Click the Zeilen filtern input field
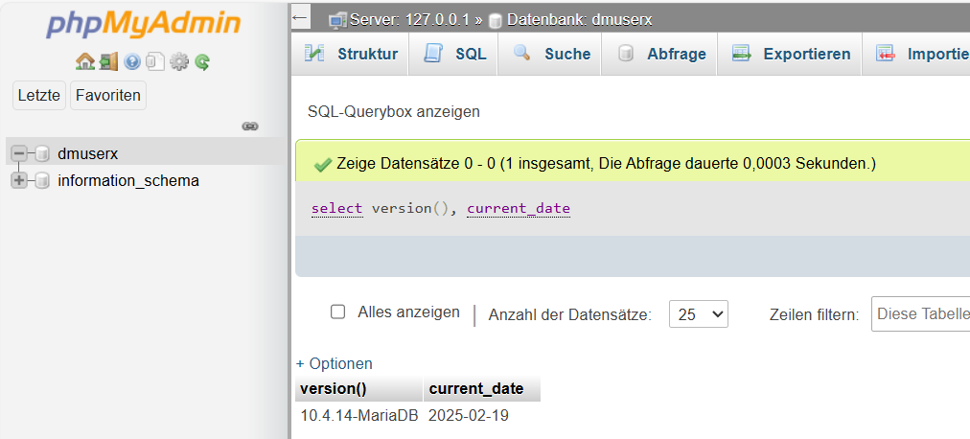Viewport: 970px width, 439px height. (x=920, y=314)
